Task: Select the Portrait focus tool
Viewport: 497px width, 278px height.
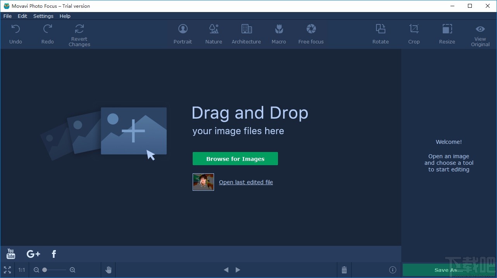Action: (183, 34)
